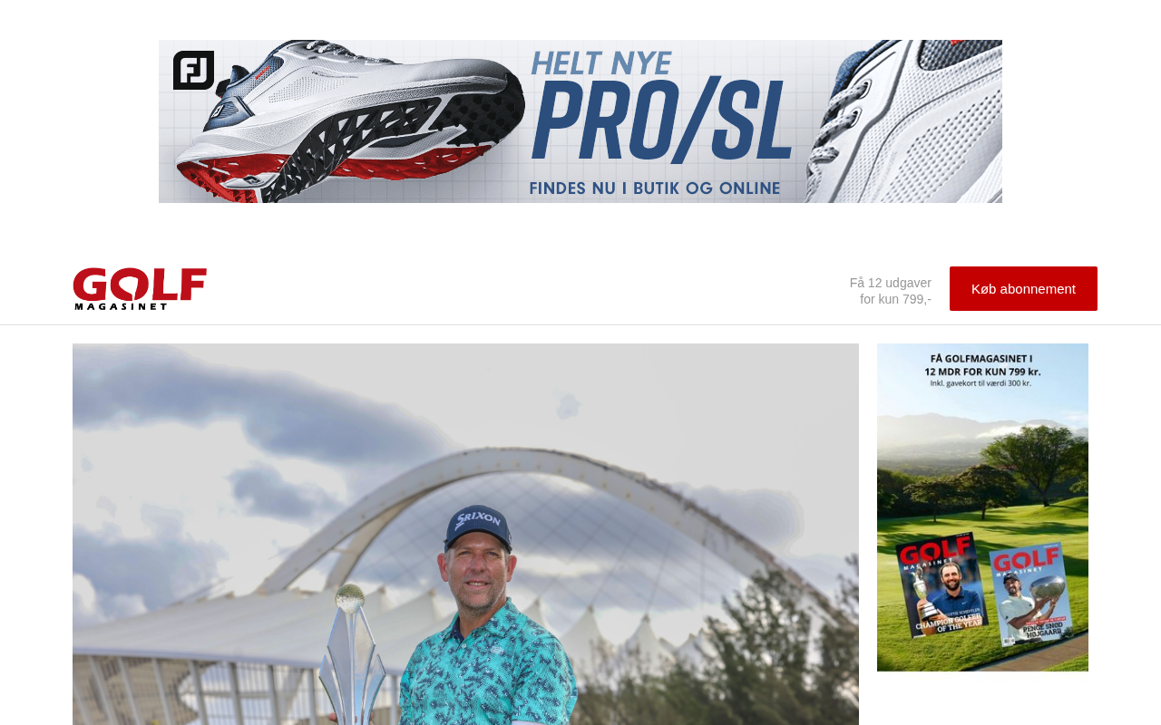Open the 'HELT NYE PRO/SL' banner headline
This screenshot has width=1161, height=725.
point(661,107)
